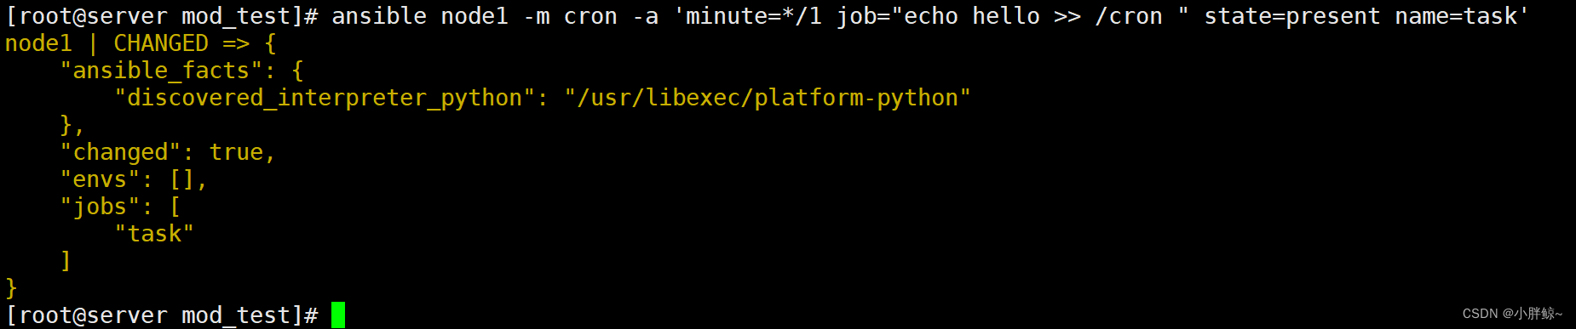
Task: Click the 'task' entry in jobs list
Action: click(154, 234)
